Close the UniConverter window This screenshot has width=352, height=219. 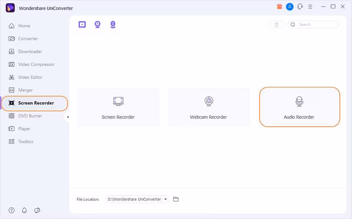[342, 7]
